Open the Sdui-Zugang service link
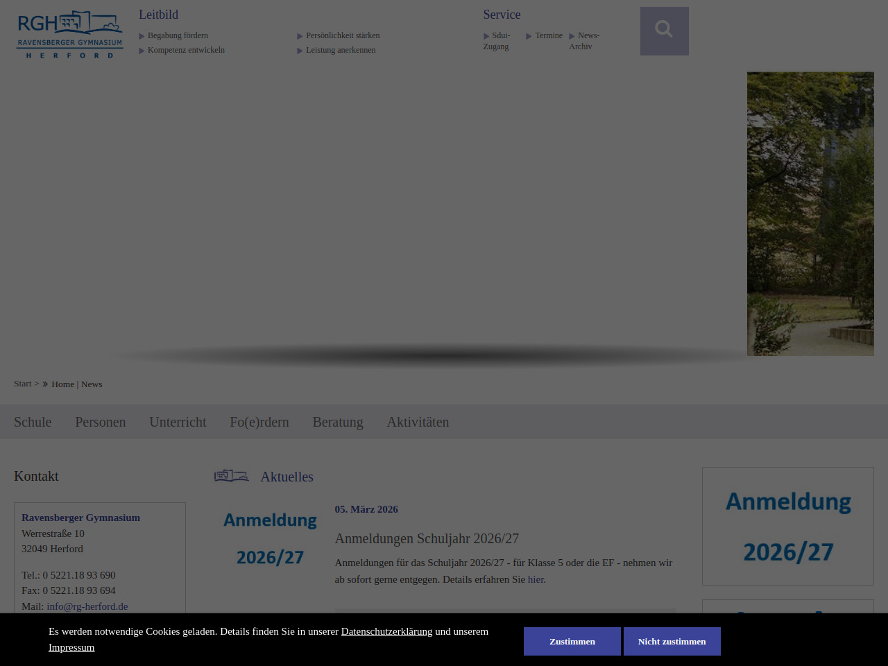Viewport: 888px width, 666px height. [x=498, y=41]
